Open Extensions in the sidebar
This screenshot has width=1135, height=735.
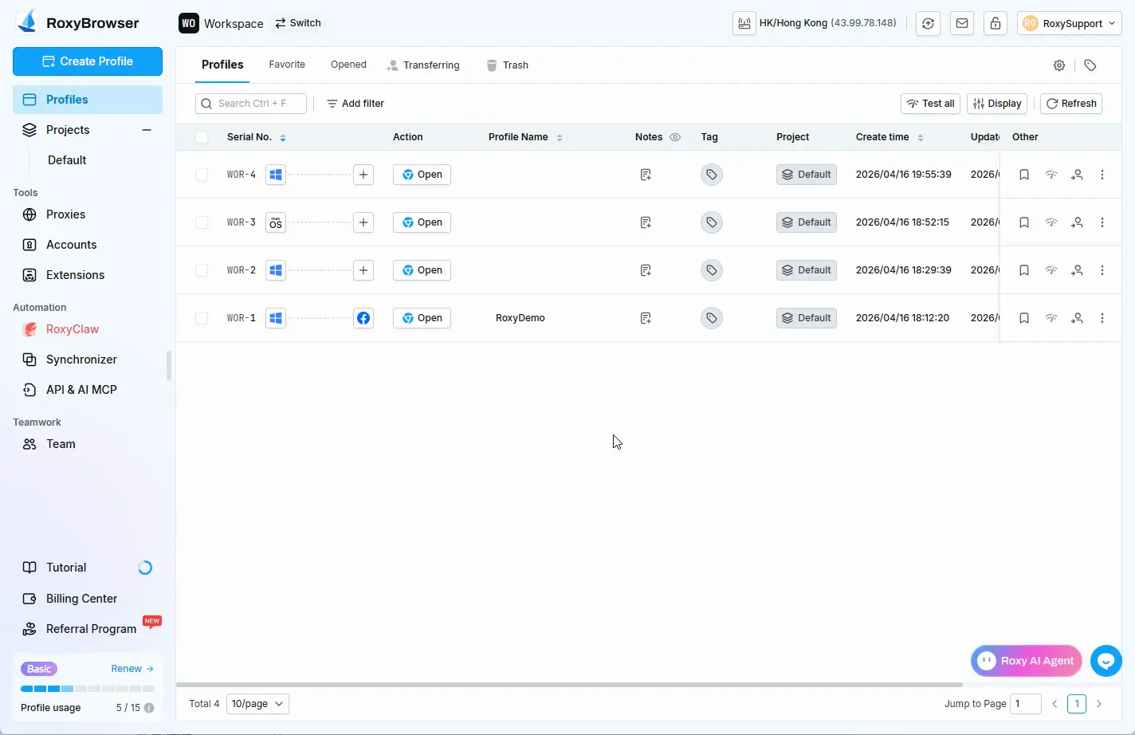point(88,275)
